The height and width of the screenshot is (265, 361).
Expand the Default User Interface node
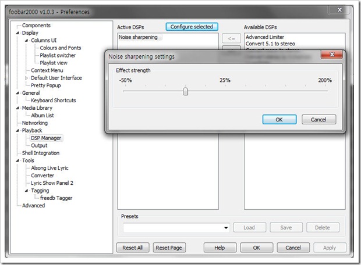pos(26,78)
